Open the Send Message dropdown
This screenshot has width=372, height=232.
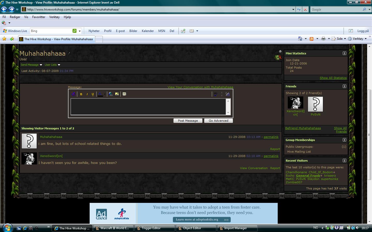(x=31, y=65)
